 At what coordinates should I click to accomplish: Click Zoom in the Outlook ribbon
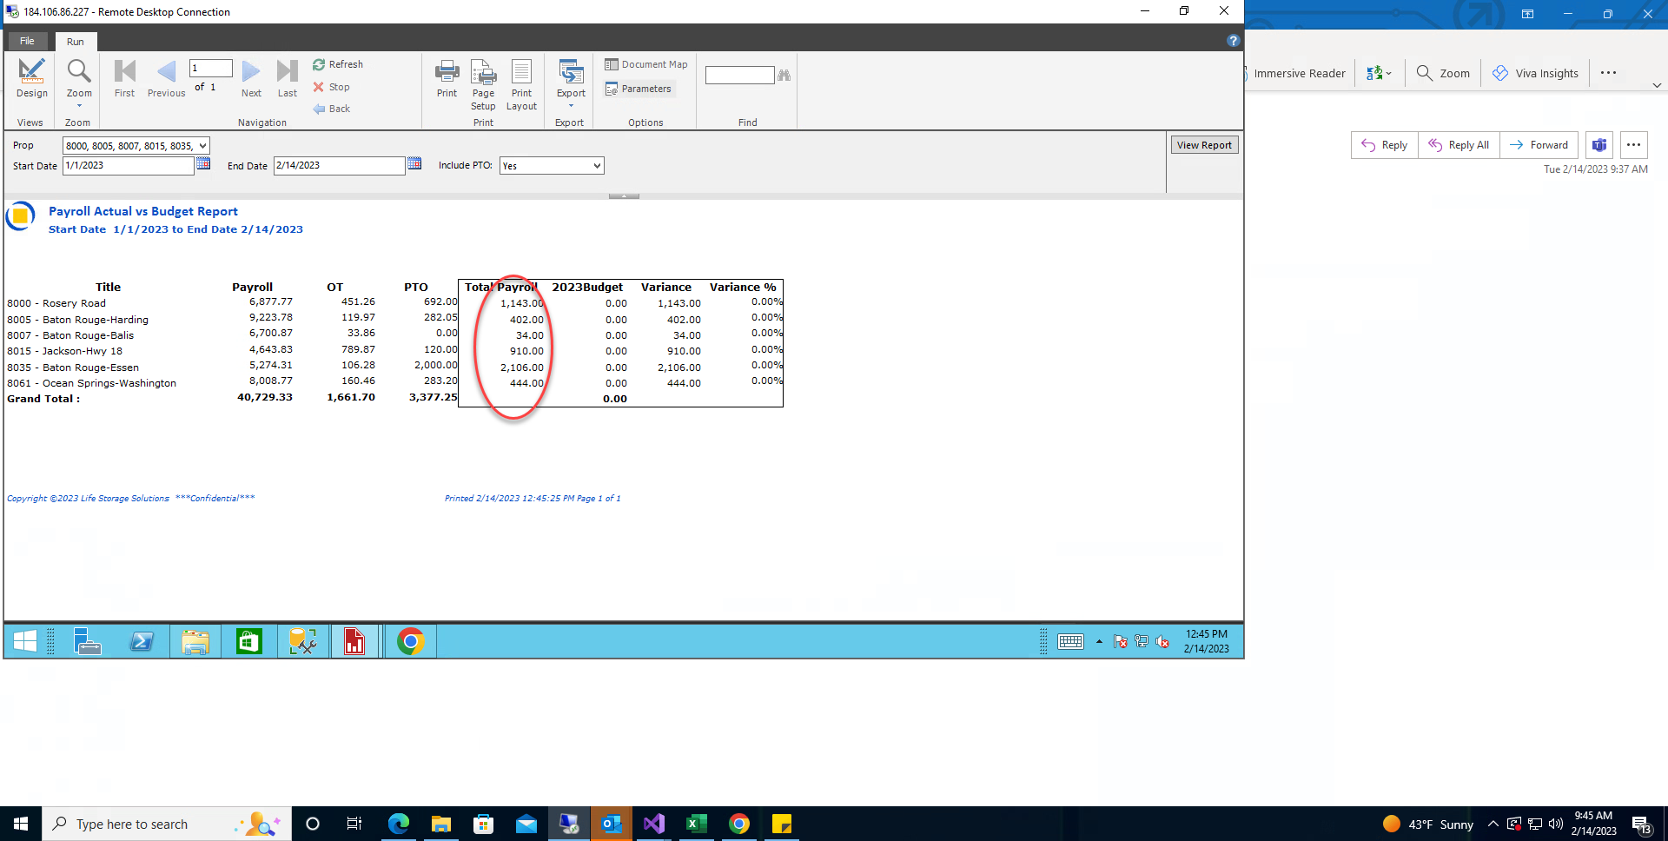[x=1443, y=73]
